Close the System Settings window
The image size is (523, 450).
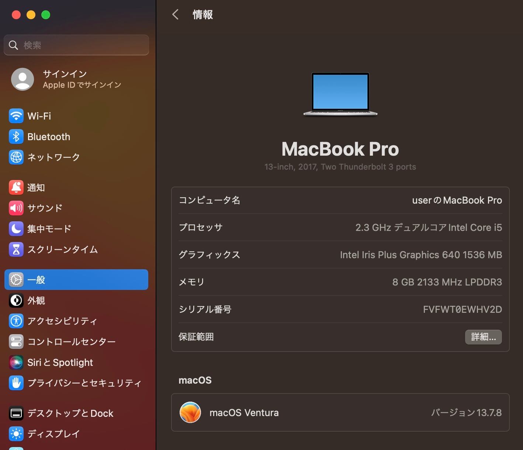click(16, 15)
